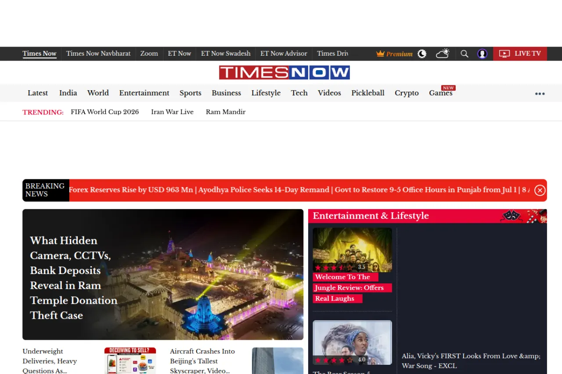
Task: Open search magnifier icon
Action: pos(464,54)
